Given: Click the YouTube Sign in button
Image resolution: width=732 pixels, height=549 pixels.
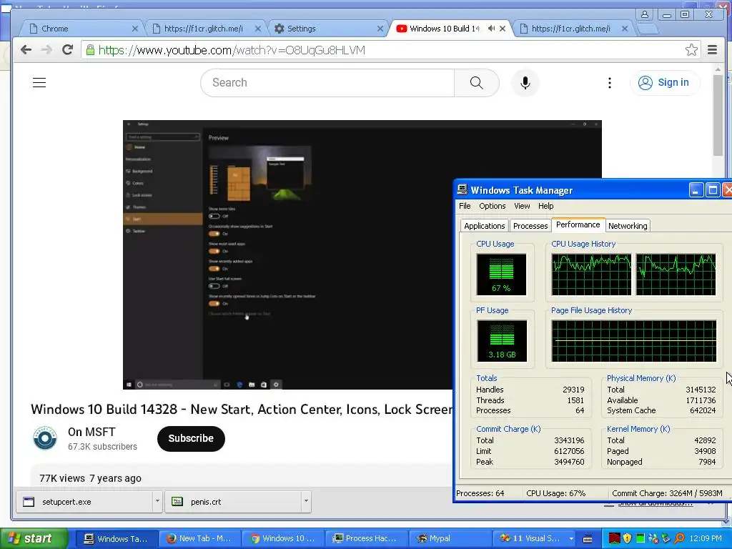Looking at the screenshot, I should [665, 83].
